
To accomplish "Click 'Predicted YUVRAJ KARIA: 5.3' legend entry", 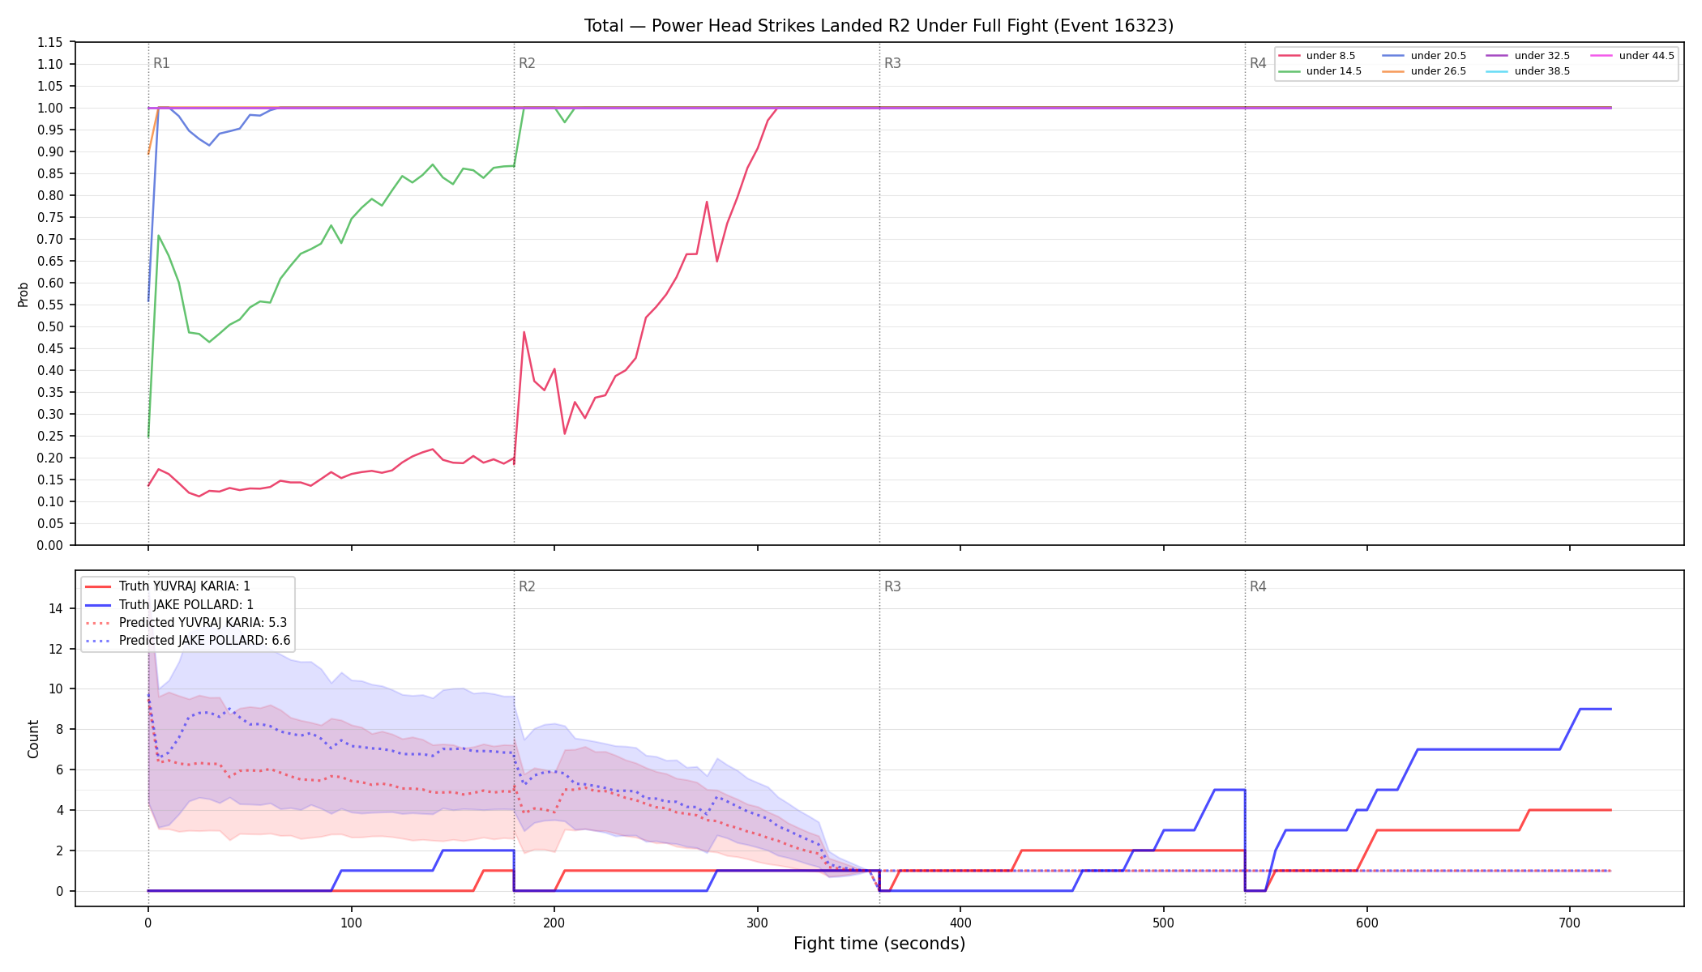I will pyautogui.click(x=186, y=623).
